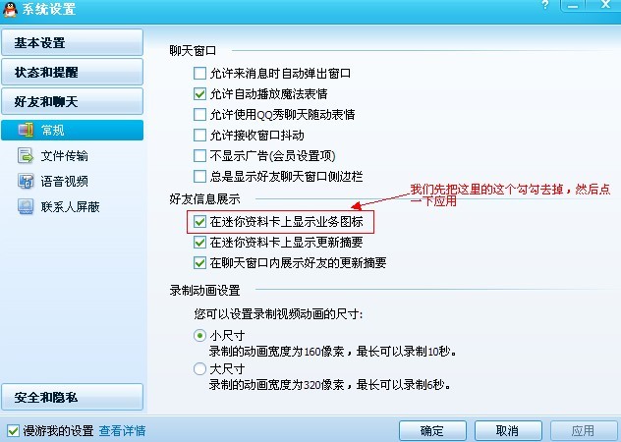Select the 小尺寸 radio button
The width and height of the screenshot is (621, 442).
click(199, 336)
